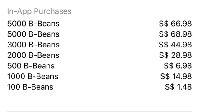Screen dimensions: 202x112
Task: Select the 2000 B-Beans item
Action: point(99,55)
